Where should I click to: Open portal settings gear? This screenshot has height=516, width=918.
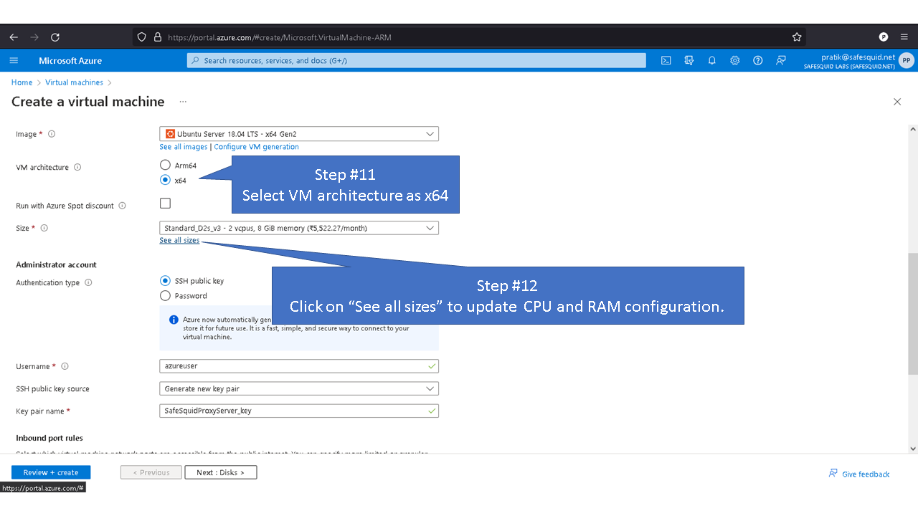coord(735,61)
